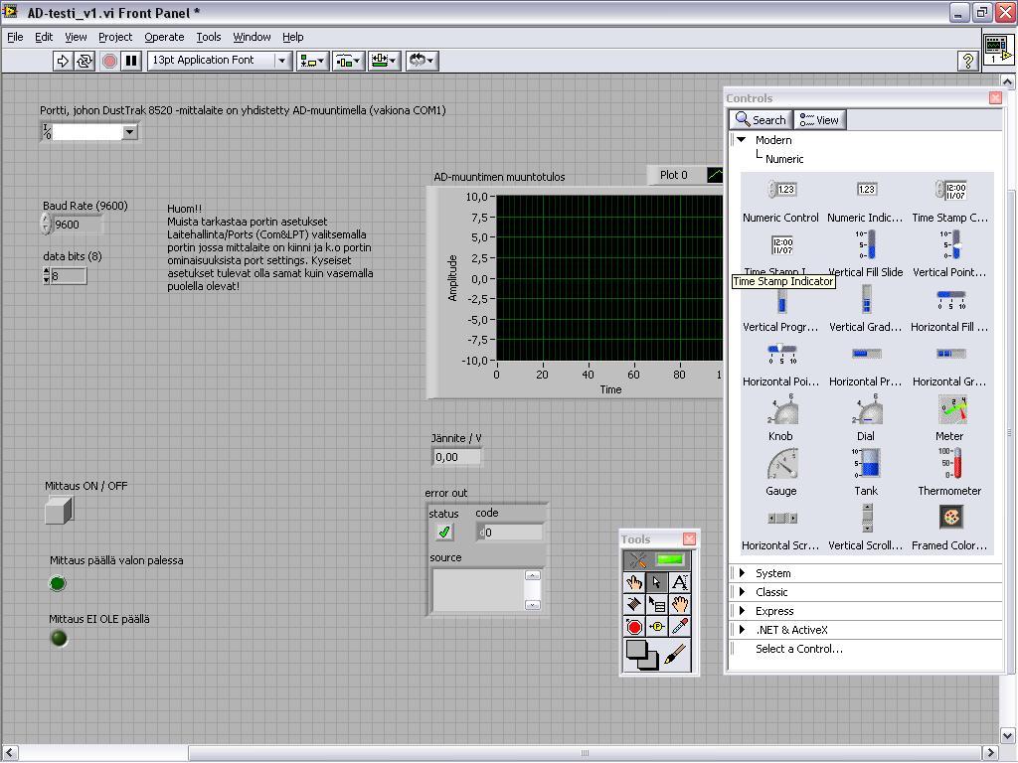Open the Project menu
Viewport: 1018px width, 763px height.
click(115, 37)
